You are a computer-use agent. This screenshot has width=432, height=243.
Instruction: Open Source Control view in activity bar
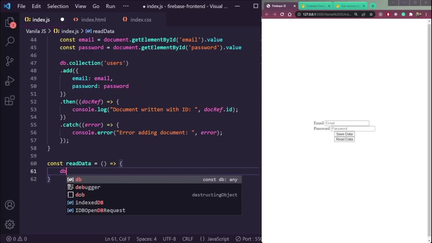(x=10, y=61)
